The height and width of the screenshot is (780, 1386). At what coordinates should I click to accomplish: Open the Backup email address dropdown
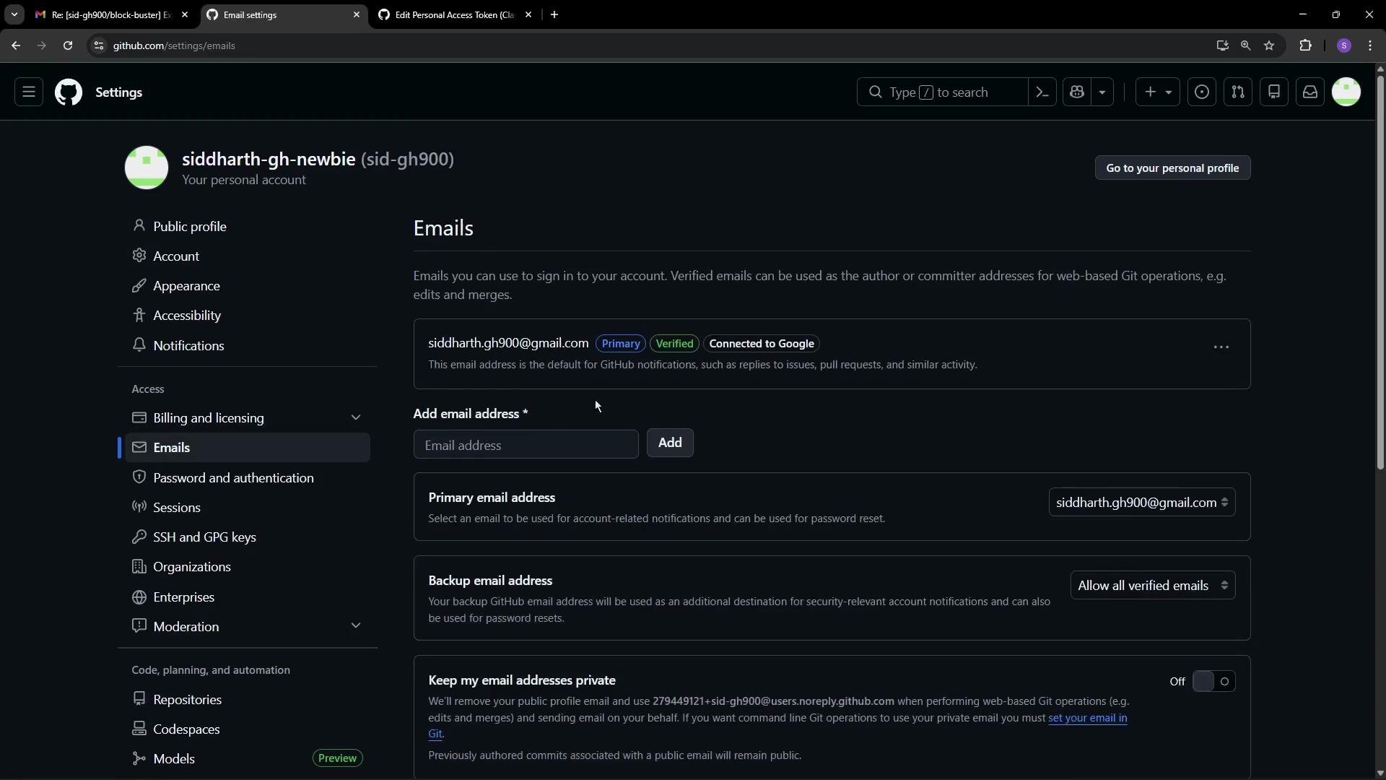[x=1153, y=586]
